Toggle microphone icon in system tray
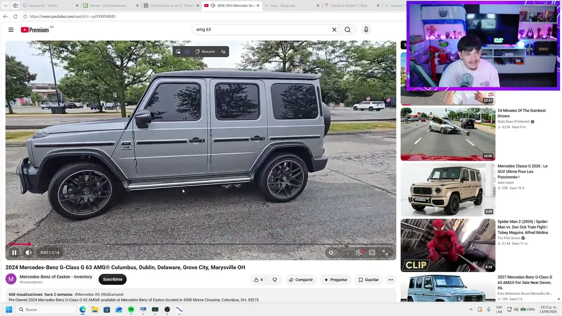 pos(489,309)
